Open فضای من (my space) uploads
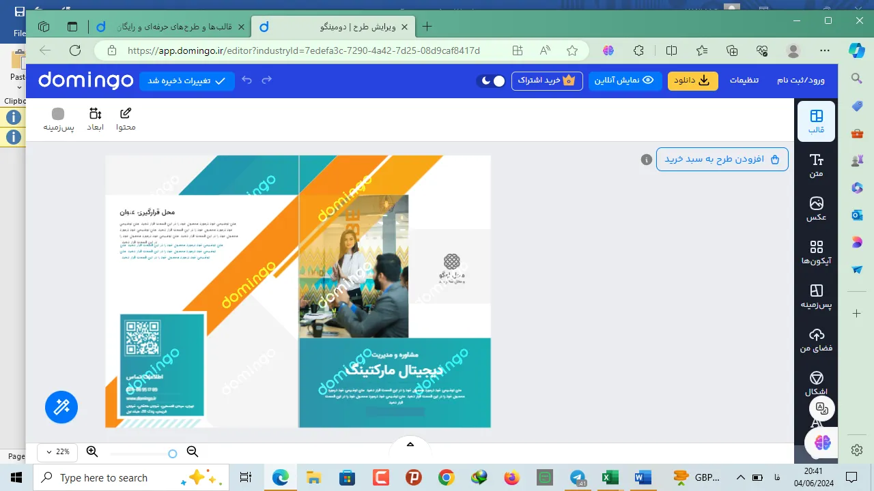 pos(816,340)
